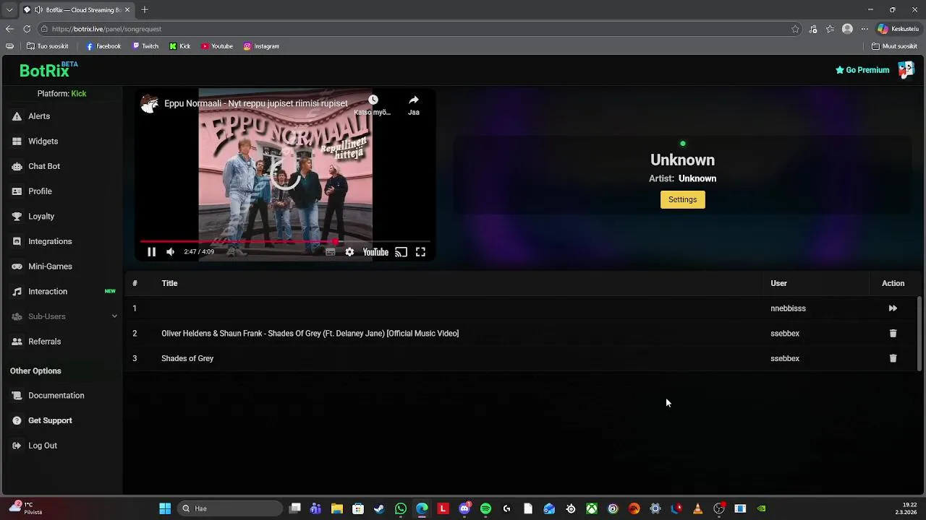Open a new browser tab
Viewport: 926px width, 520px height.
[145, 9]
